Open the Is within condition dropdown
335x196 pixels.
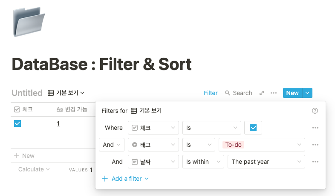click(x=203, y=162)
